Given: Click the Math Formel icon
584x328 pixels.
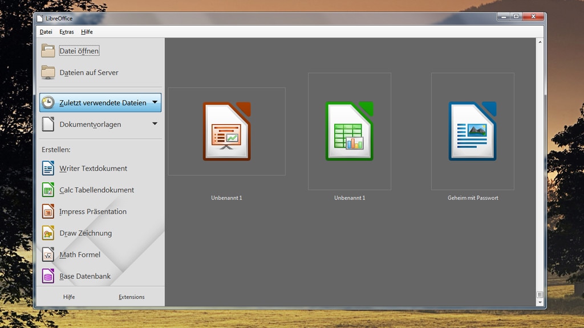Looking at the screenshot, I should (48, 255).
